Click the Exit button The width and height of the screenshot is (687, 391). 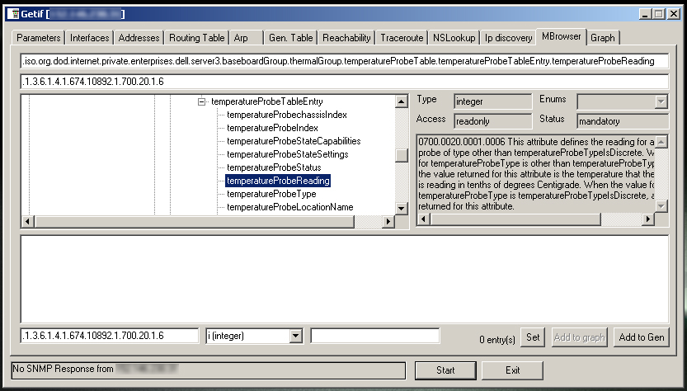pyautogui.click(x=512, y=370)
